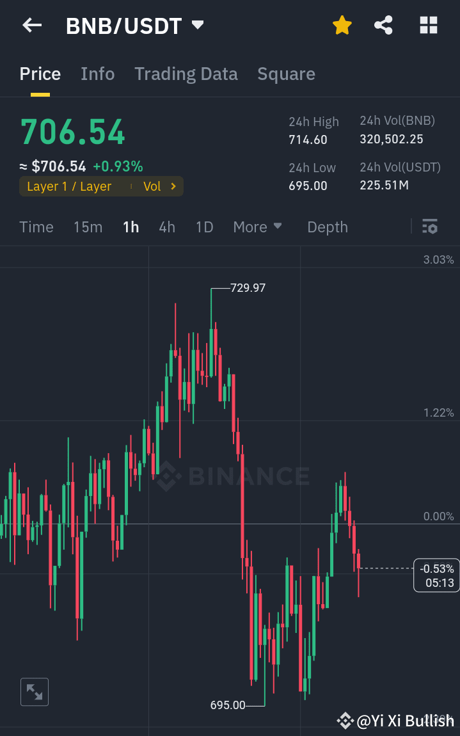This screenshot has height=736, width=460.
Task: Click the back arrow to exit chart
Action: (31, 25)
